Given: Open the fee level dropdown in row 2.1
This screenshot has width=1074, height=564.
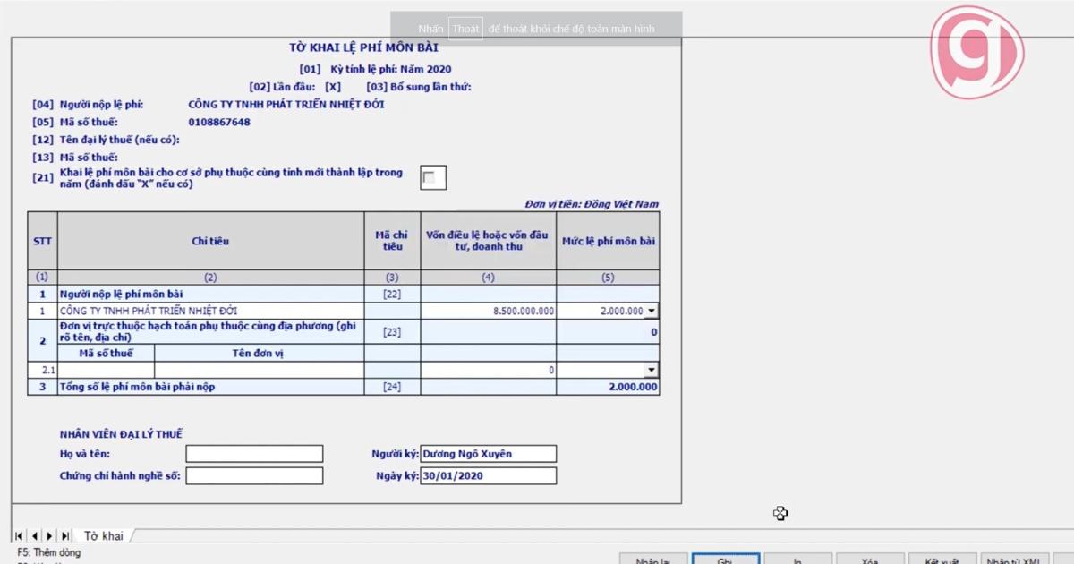Looking at the screenshot, I should pos(652,370).
